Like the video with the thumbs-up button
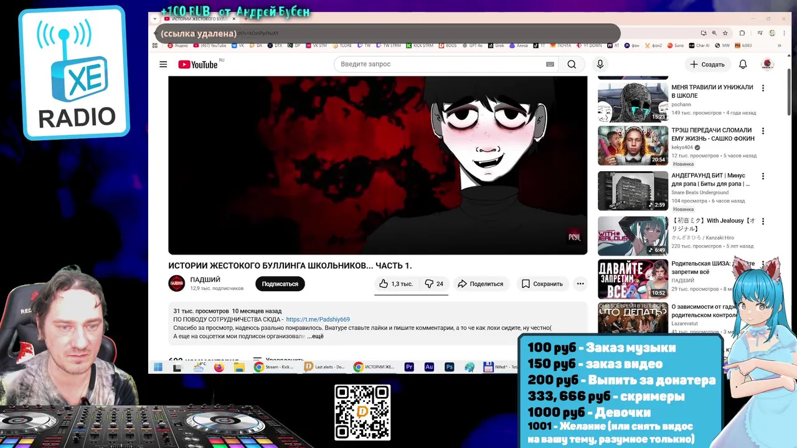 (x=396, y=284)
